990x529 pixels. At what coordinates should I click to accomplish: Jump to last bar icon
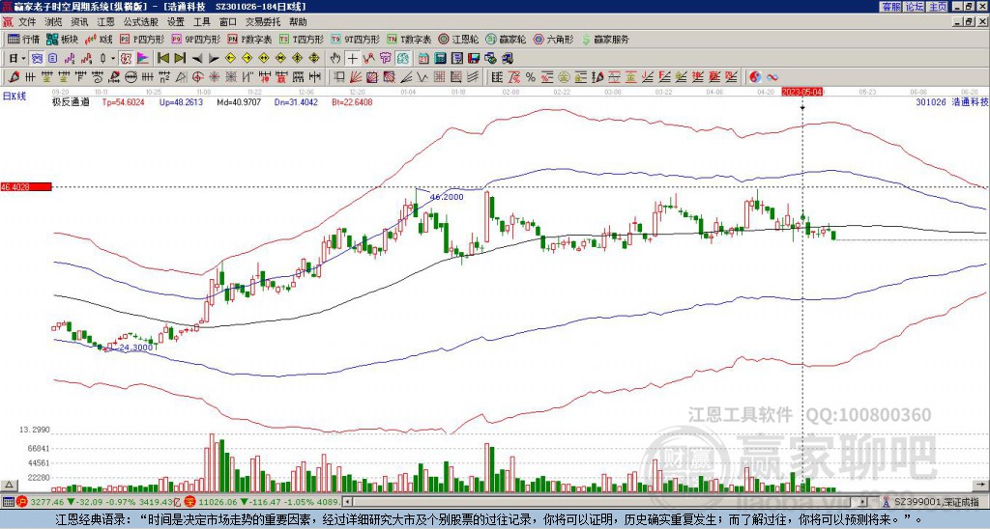point(180,58)
